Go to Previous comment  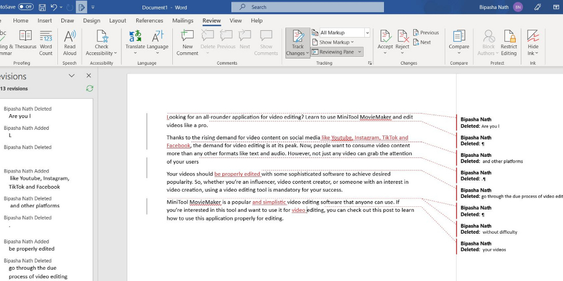coord(226,40)
